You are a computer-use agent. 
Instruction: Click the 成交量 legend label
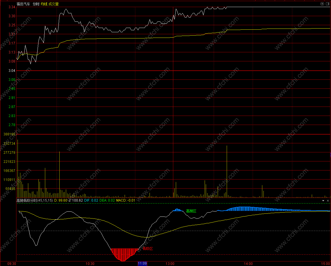54,4
